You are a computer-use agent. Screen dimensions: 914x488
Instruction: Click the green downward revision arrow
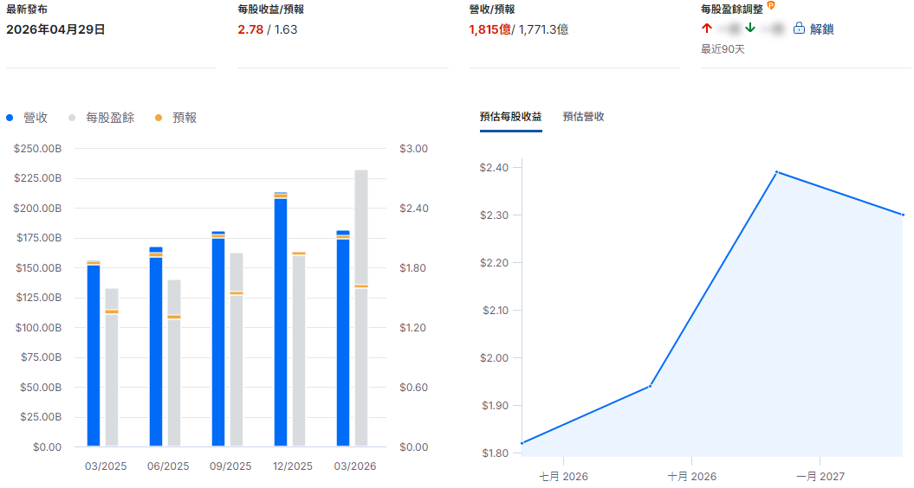click(x=750, y=28)
